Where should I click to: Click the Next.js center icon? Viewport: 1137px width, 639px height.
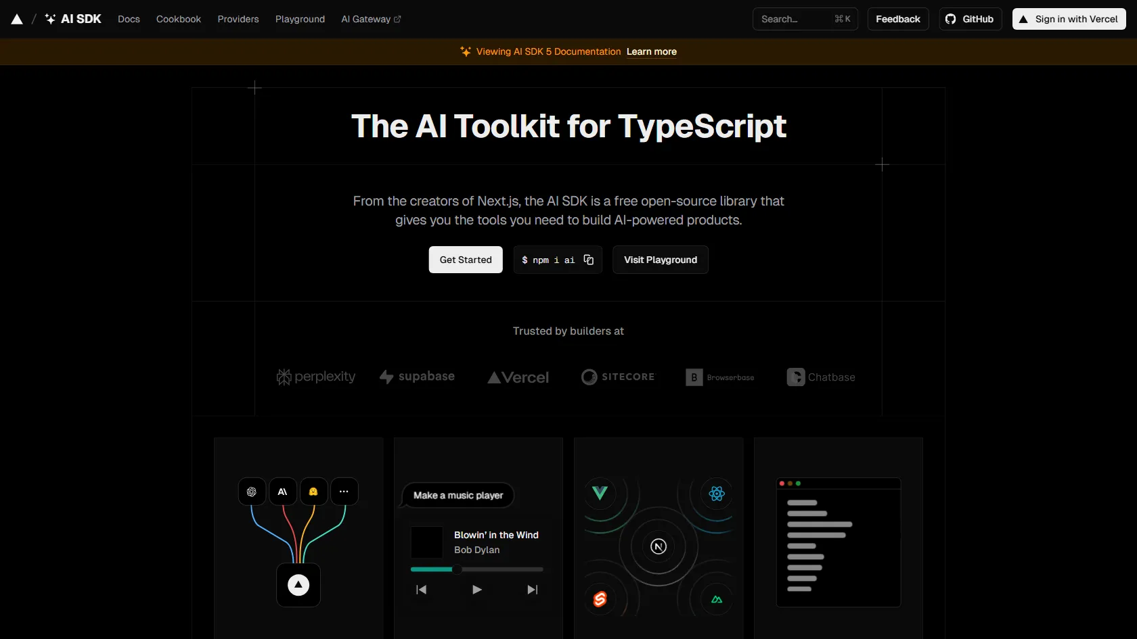click(659, 546)
